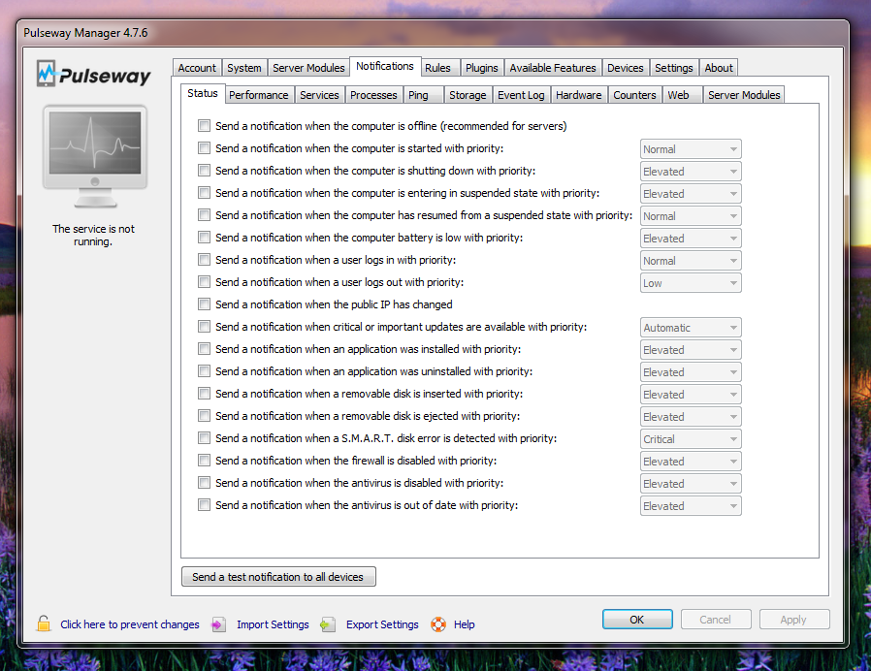Expand priority dropdown for battery is low
The width and height of the screenshot is (871, 671).
point(691,238)
